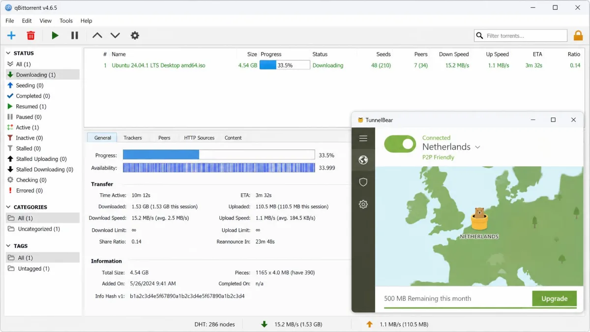
Task: Toggle the TunnelBear connection switch off
Action: pyautogui.click(x=400, y=144)
